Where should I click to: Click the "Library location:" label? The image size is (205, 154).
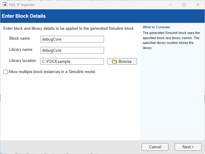coord(23,61)
